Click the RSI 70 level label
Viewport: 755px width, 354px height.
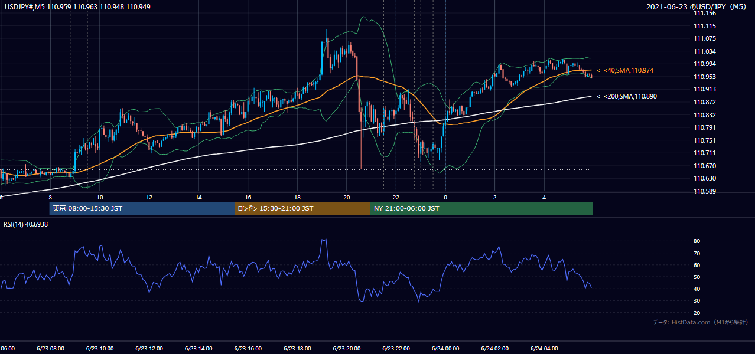697,253
